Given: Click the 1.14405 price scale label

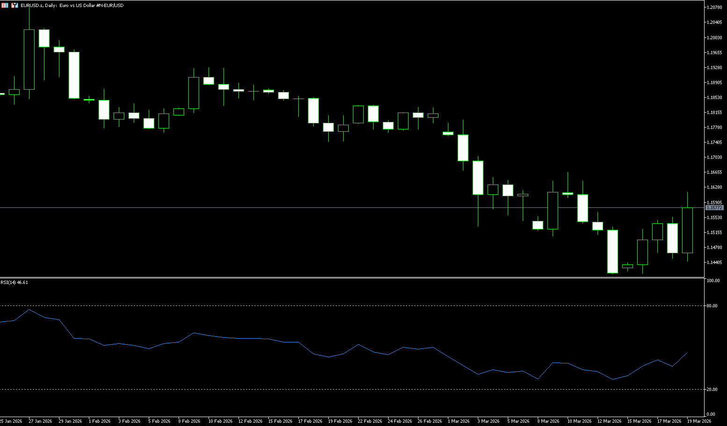Looking at the screenshot, I should click(715, 263).
